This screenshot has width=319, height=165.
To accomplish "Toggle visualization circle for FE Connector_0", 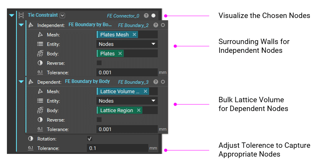I will point(154,16).
